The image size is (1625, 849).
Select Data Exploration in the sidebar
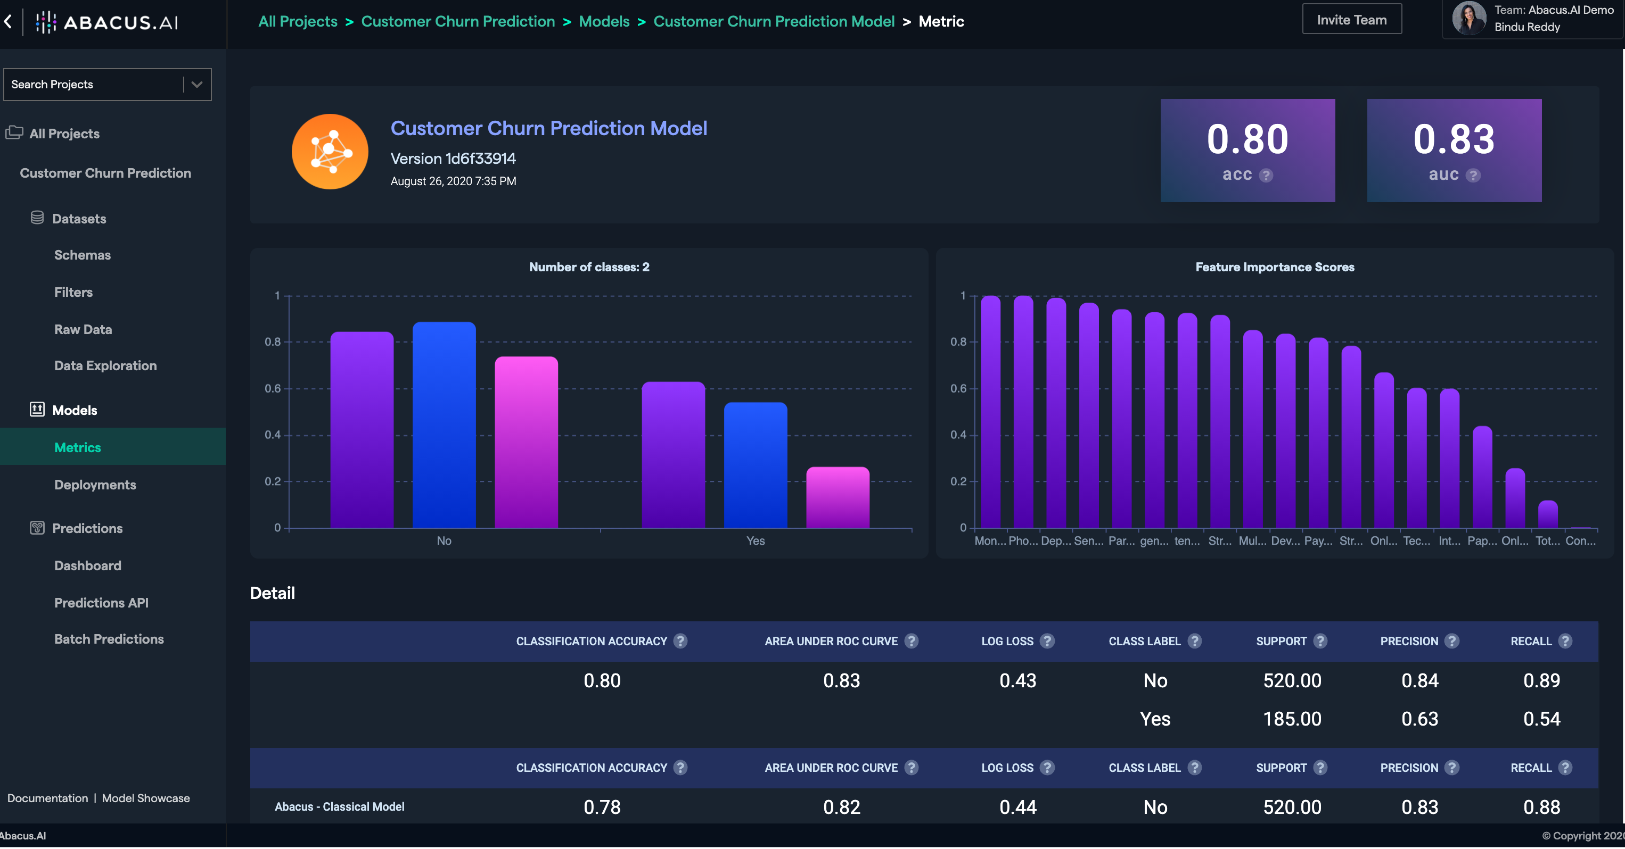pyautogui.click(x=105, y=365)
